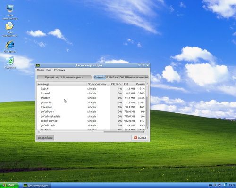236x188 pixels.
Task: Select the shutter process row
Action: 91,98
